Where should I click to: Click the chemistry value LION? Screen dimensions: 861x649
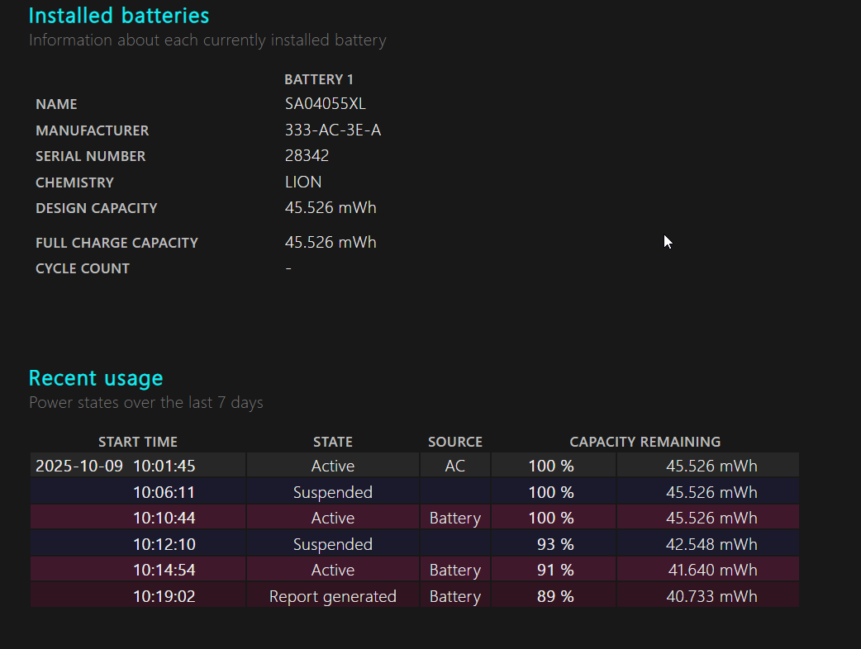pos(303,182)
